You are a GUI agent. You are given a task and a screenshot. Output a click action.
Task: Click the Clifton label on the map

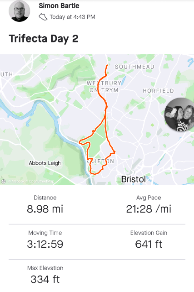(100, 161)
